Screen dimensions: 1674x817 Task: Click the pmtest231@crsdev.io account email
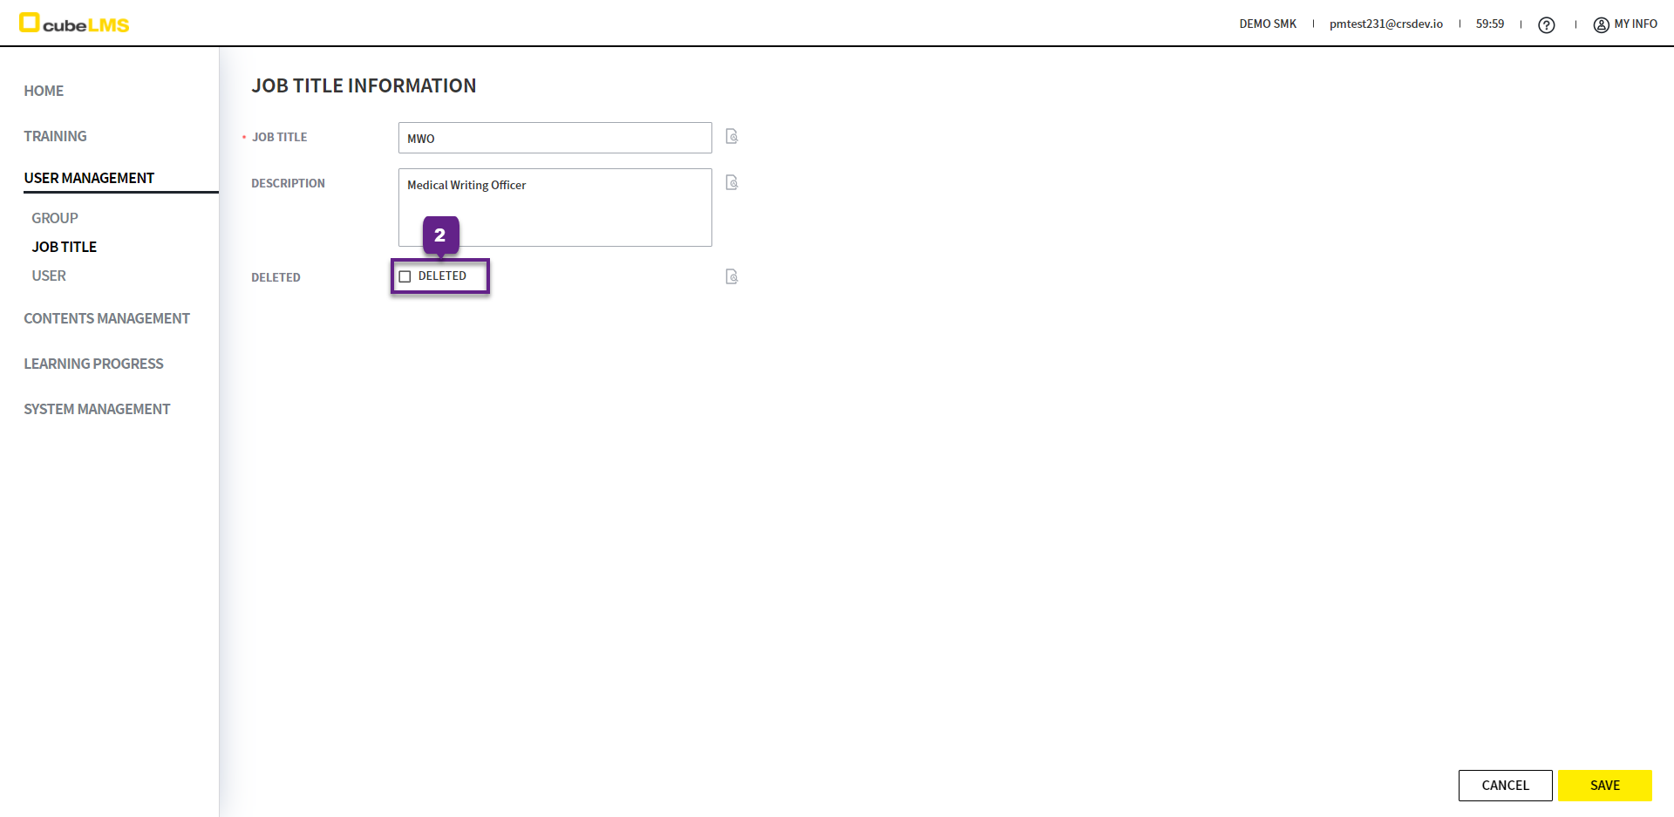[1385, 24]
